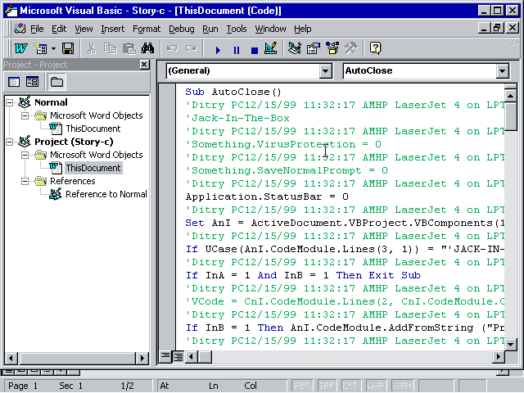
Task: Click the Insert UserForm toolbar icon
Action: (x=40, y=48)
